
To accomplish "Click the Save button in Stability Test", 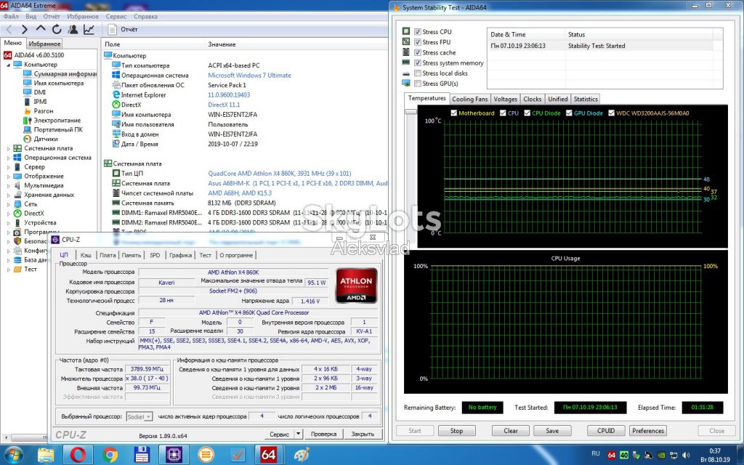I will [552, 431].
